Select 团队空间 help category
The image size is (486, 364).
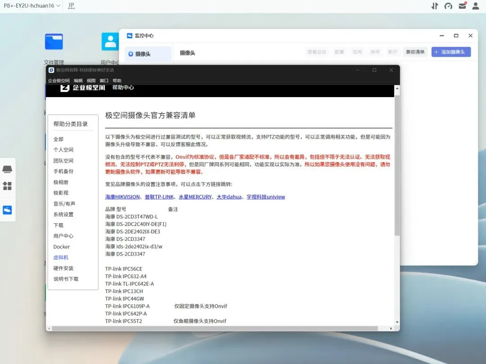point(63,160)
